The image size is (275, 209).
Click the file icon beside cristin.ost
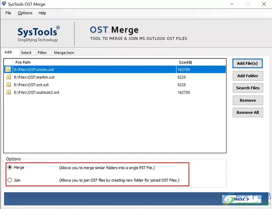[8, 69]
